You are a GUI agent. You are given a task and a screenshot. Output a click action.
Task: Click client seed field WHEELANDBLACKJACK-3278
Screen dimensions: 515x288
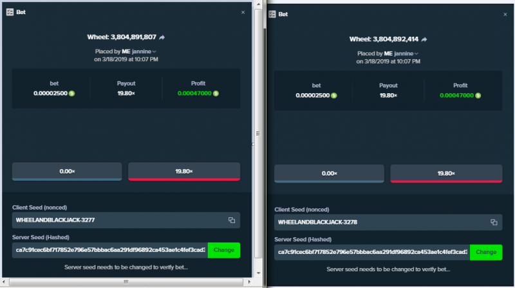388,222
